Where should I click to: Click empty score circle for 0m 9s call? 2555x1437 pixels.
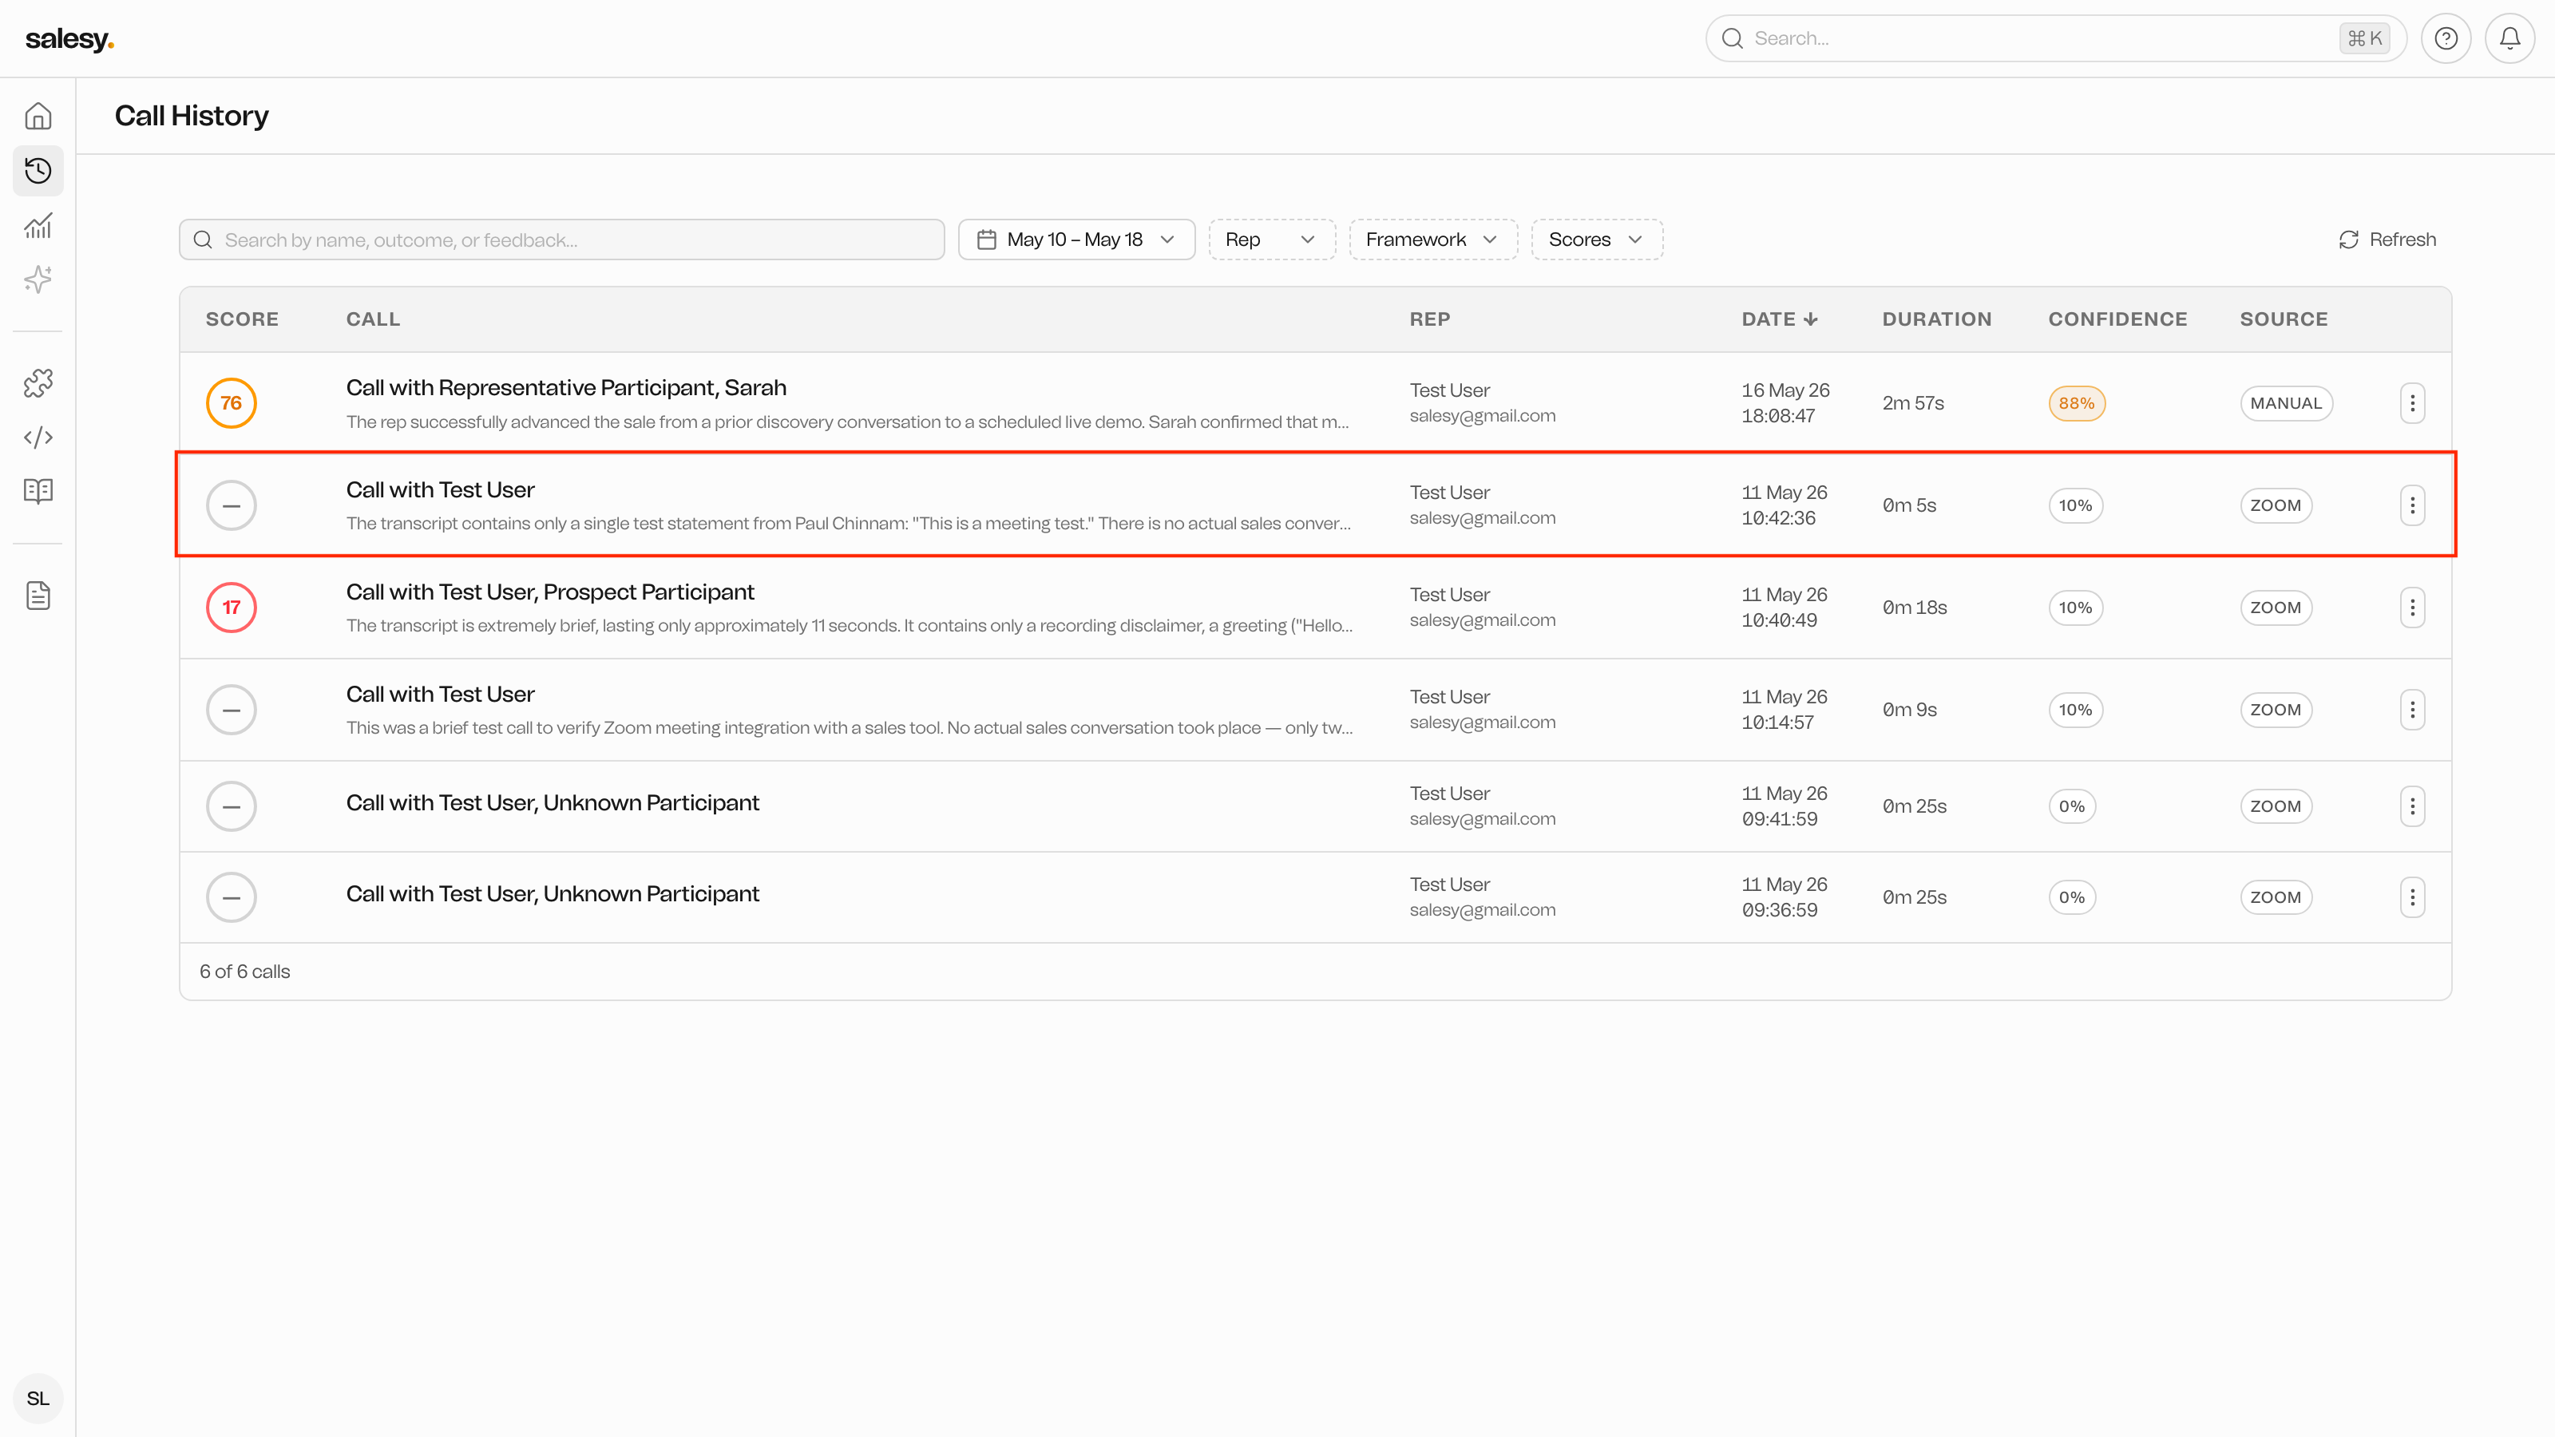231,710
